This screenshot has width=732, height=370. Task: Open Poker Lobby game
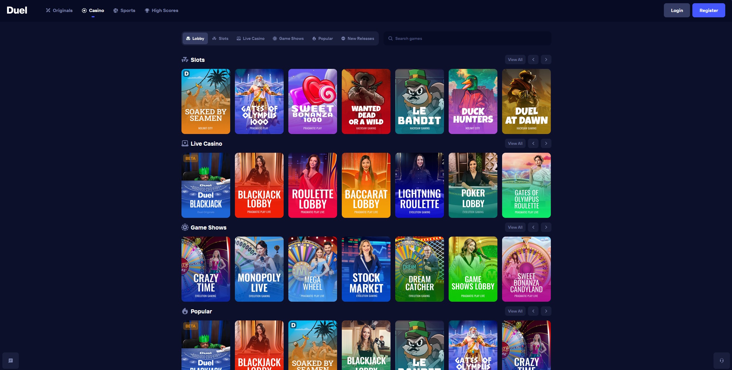pos(473,185)
